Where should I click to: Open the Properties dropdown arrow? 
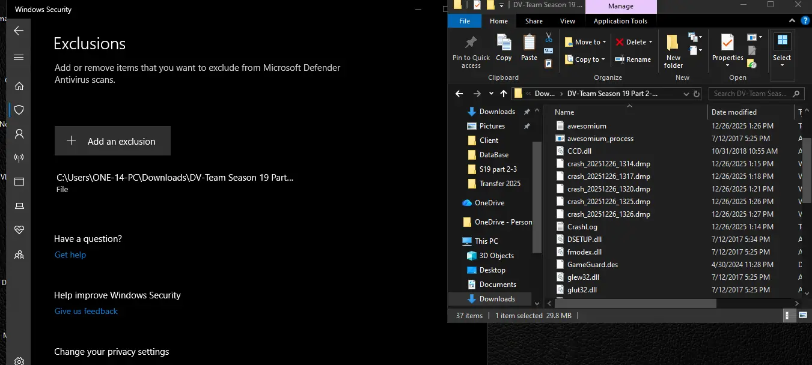[727, 65]
